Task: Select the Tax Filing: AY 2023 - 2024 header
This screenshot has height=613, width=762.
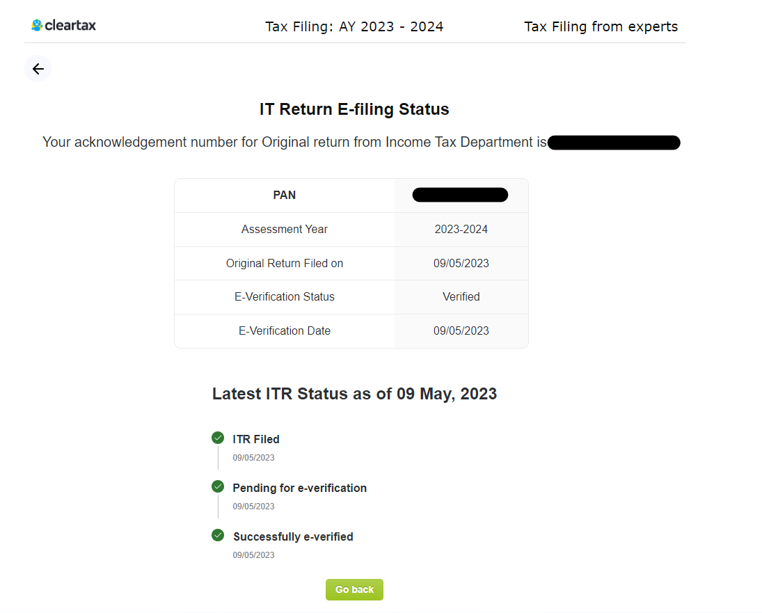Action: pos(354,26)
